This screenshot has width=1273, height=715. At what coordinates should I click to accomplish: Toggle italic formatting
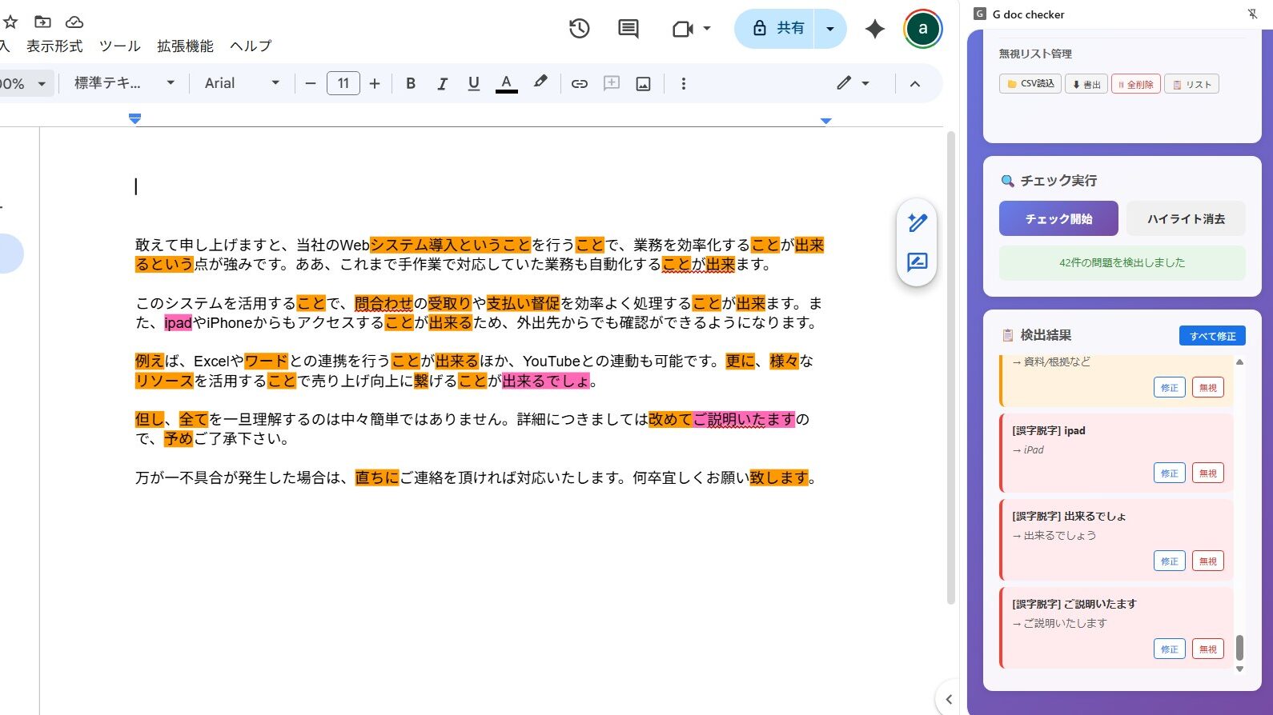442,83
